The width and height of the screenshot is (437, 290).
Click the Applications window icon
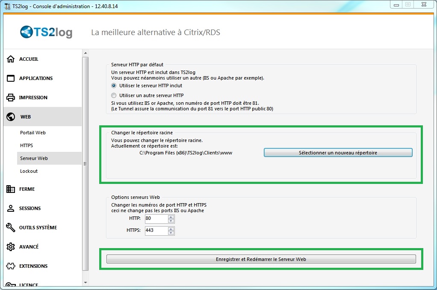11,78
